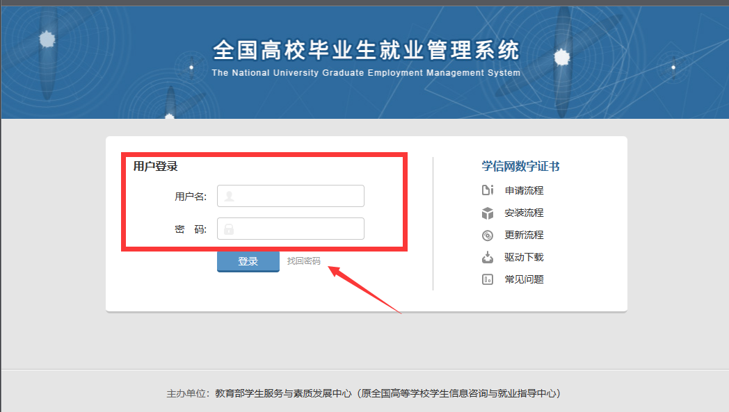Image resolution: width=729 pixels, height=412 pixels.
Task: Click the 全国高校毕业生就业管理系统 banner title
Action: (x=366, y=50)
